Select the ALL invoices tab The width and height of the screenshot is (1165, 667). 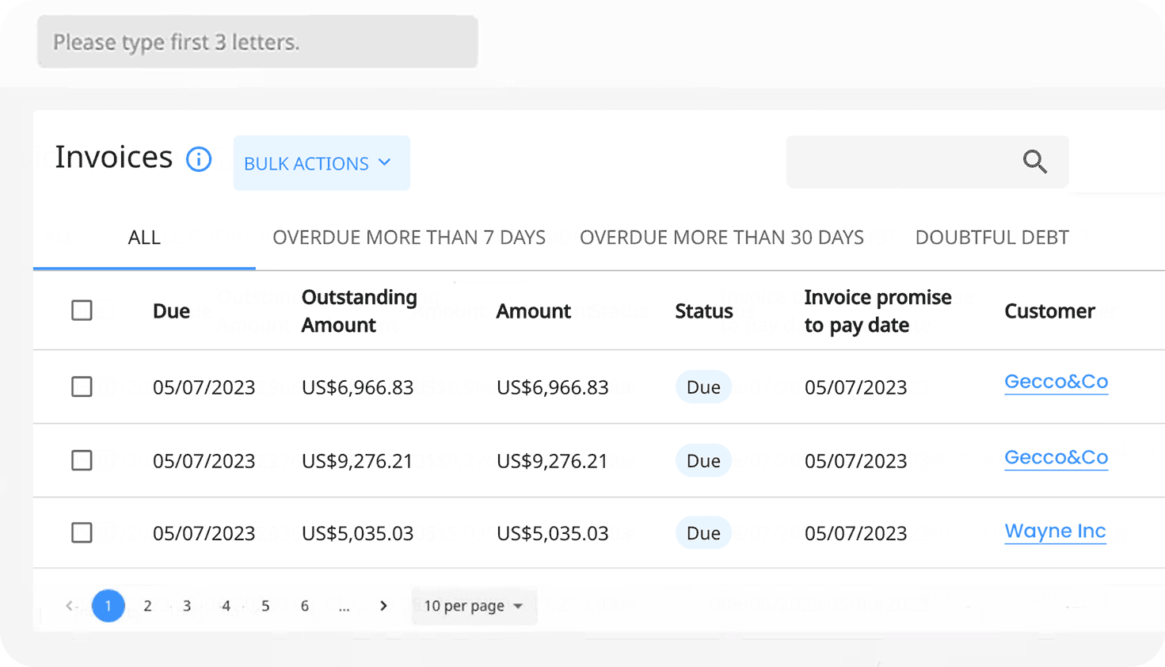pyautogui.click(x=144, y=238)
